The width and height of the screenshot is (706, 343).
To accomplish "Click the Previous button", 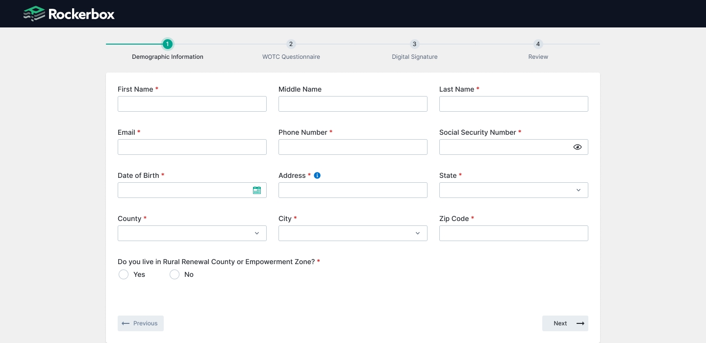I will tap(141, 323).
